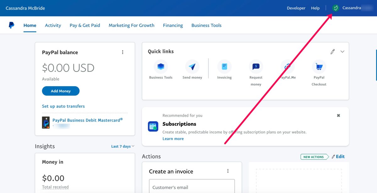Click the PayPal logo icon
This screenshot has width=377, height=193.
pos(11,25)
